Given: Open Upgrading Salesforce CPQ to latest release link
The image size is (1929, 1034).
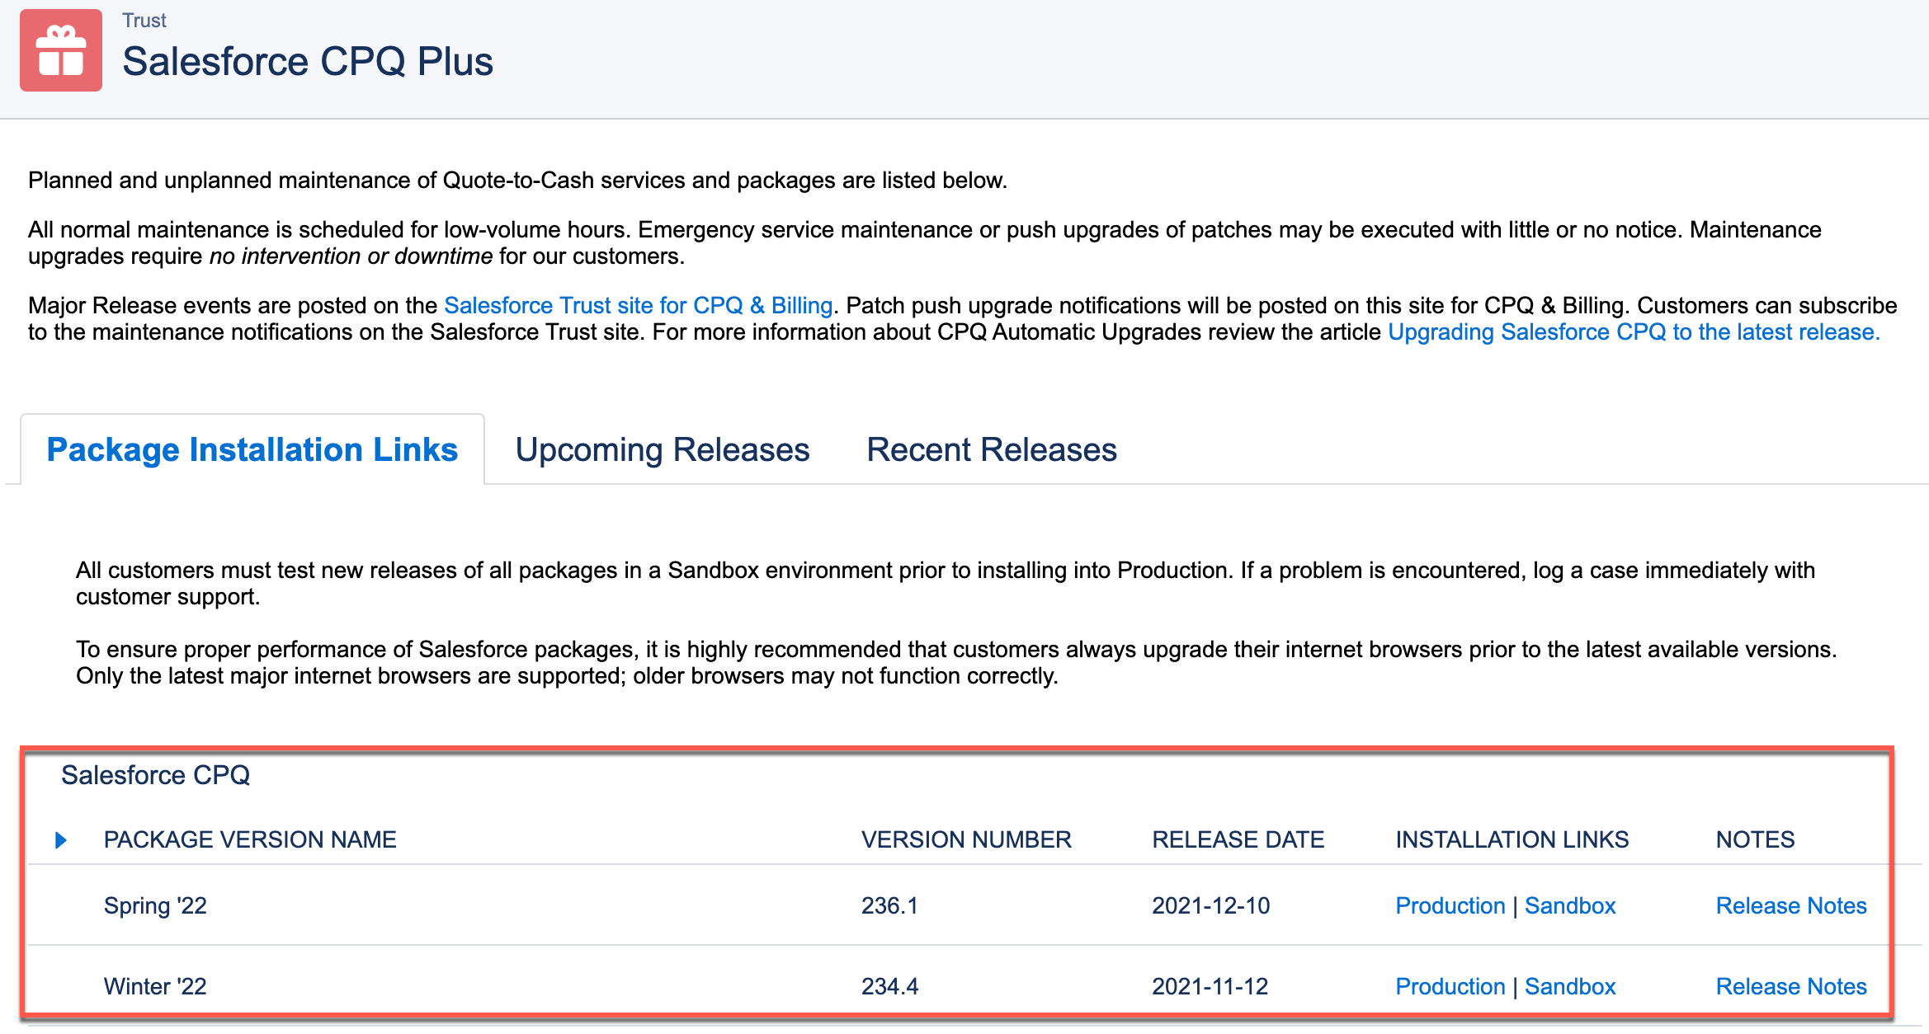Looking at the screenshot, I should coord(1634,331).
